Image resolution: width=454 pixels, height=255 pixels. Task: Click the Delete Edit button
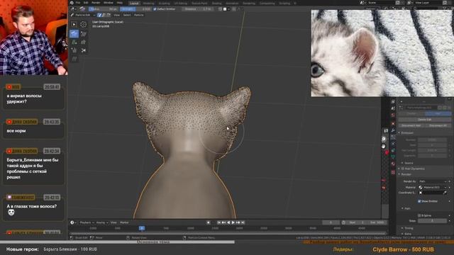(424, 120)
